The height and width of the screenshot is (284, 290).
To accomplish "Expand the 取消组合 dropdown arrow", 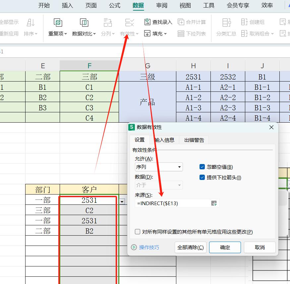I will (x=272, y=34).
